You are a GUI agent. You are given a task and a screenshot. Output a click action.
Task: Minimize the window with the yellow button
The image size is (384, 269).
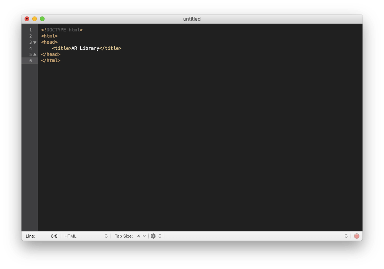[x=35, y=19]
